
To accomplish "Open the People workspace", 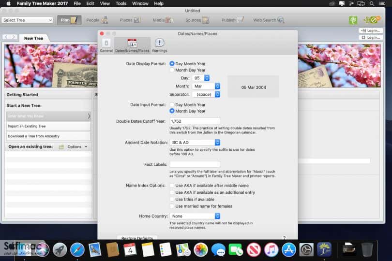I will [x=97, y=20].
